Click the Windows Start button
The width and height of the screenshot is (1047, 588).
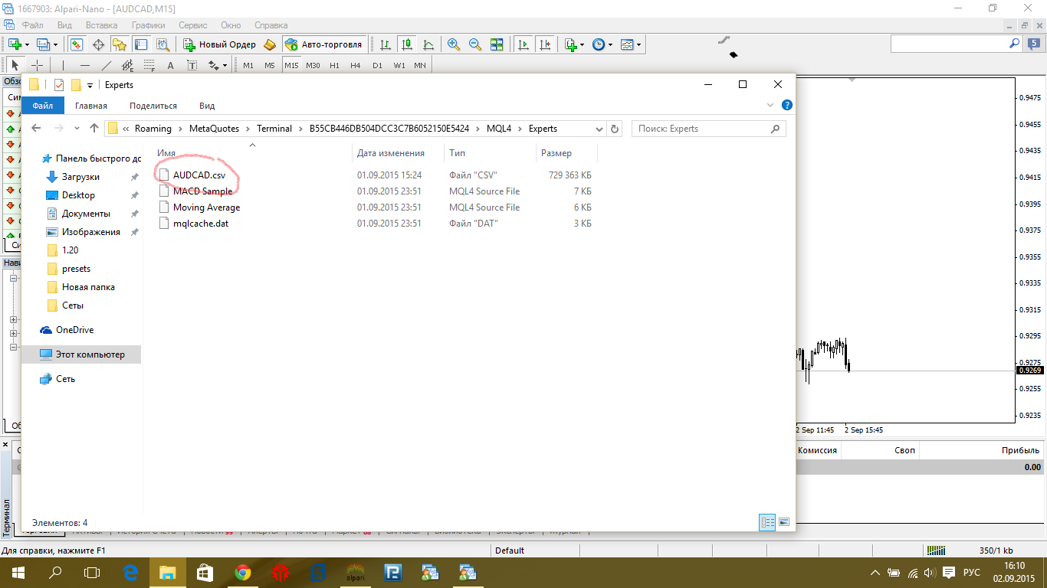coord(18,573)
